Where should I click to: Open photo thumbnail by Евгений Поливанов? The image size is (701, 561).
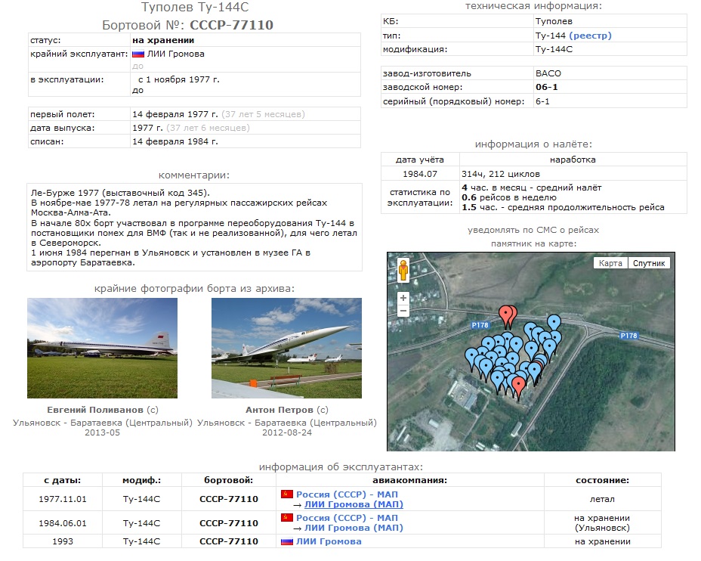(102, 348)
